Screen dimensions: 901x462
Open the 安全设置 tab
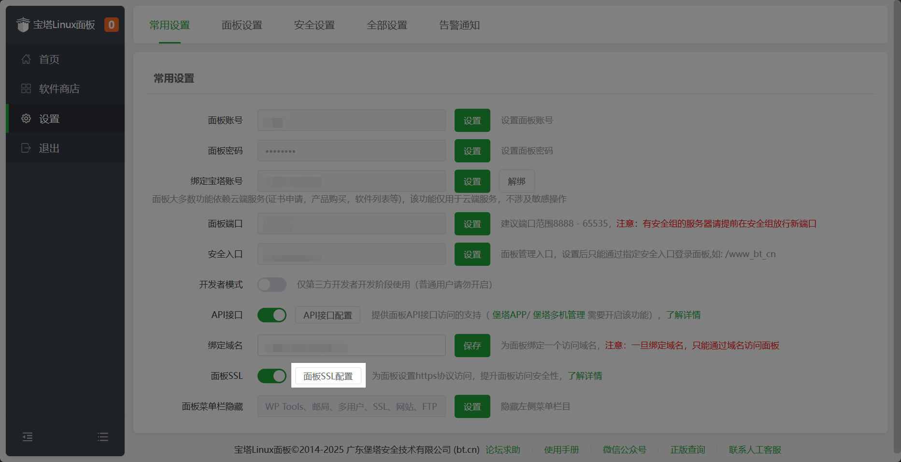pyautogui.click(x=315, y=25)
